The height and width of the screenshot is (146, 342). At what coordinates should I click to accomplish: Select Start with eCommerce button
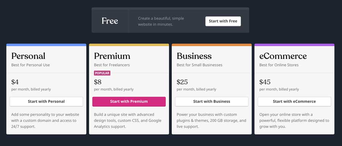tap(294, 101)
